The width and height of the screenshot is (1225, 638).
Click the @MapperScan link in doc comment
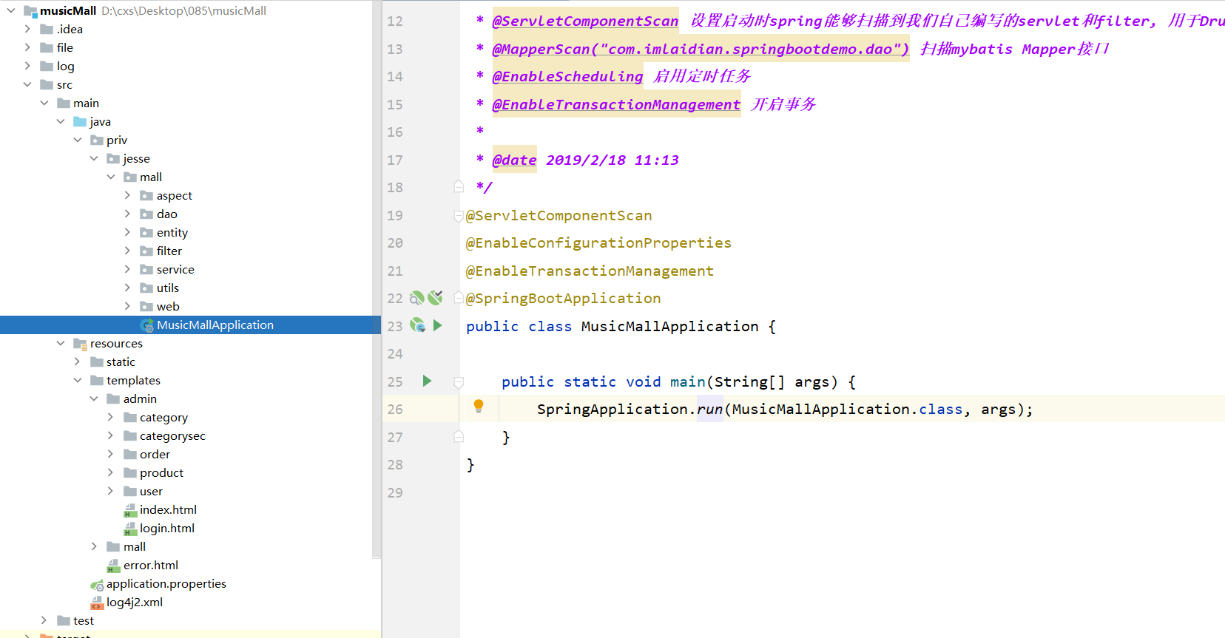pyautogui.click(x=701, y=50)
